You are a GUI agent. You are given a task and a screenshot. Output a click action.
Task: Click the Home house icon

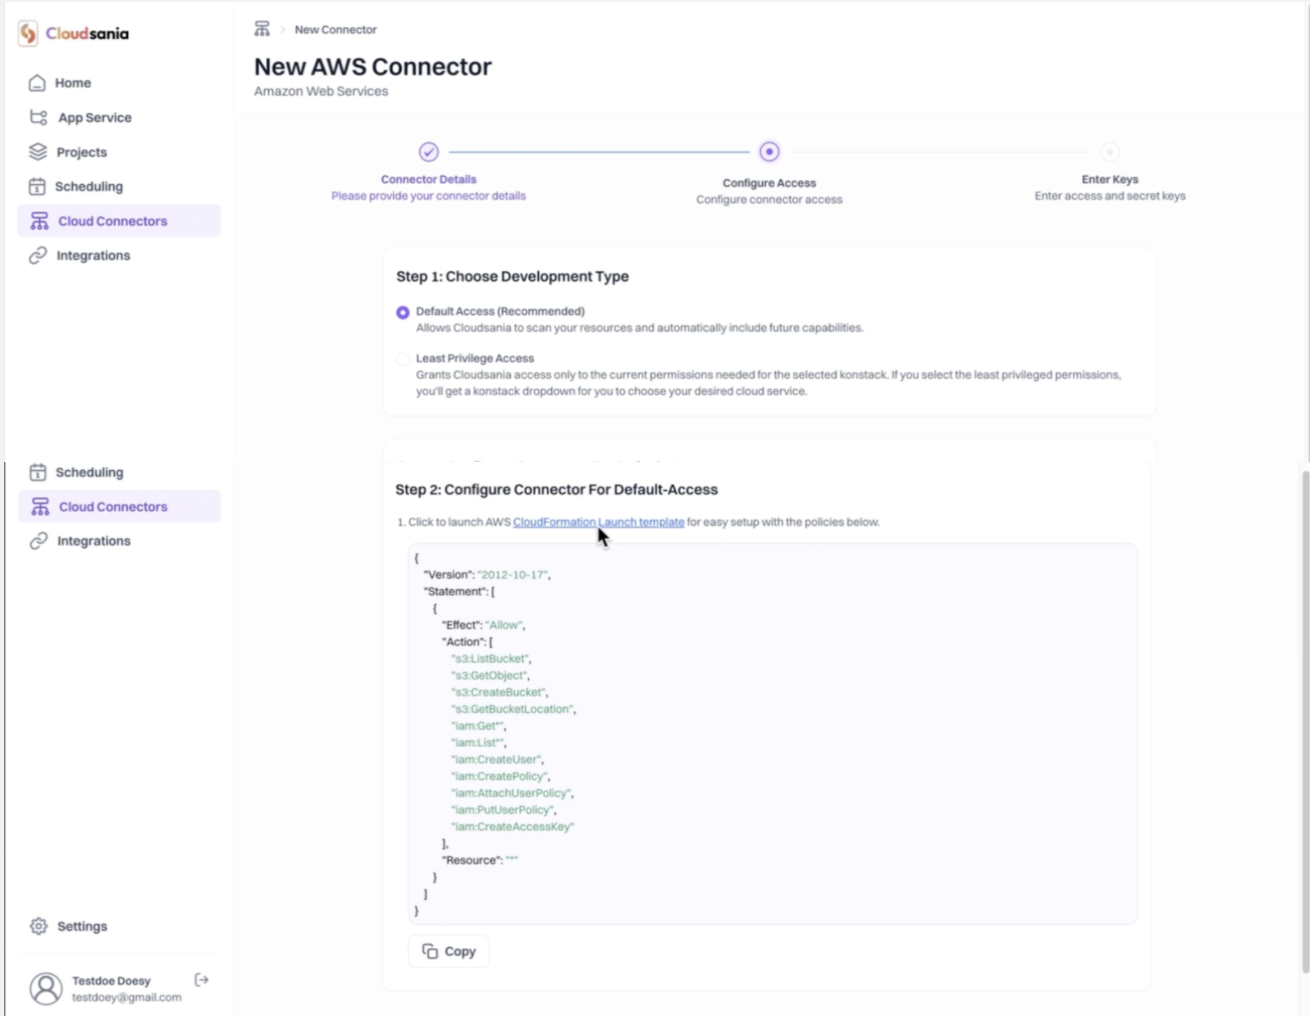pyautogui.click(x=37, y=83)
